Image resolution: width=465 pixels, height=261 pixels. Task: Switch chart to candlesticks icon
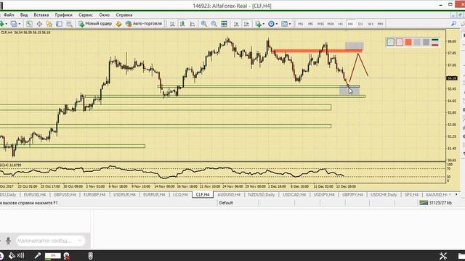click(x=182, y=24)
